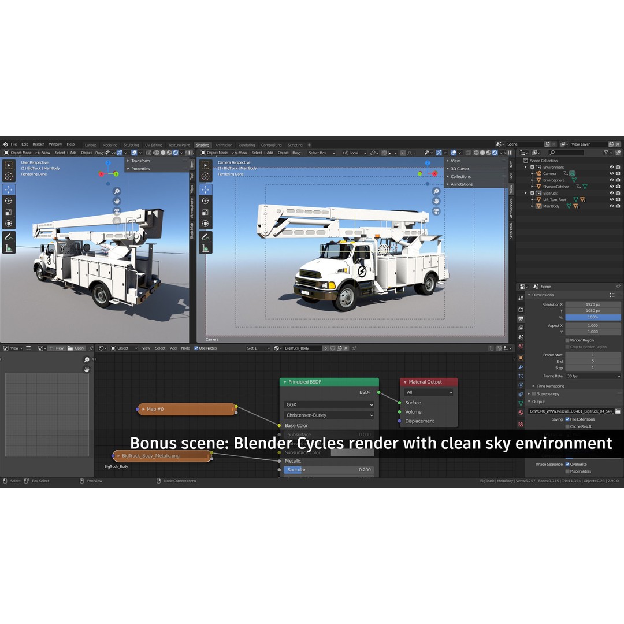Screen dimensions: 624x624
Task: Select the Select Box tool in the camera viewport
Action: click(205, 165)
